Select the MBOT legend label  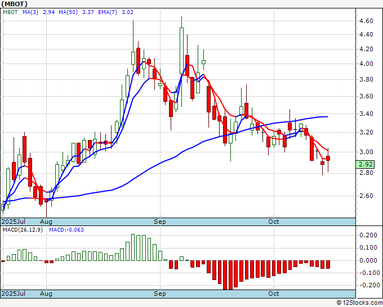pyautogui.click(x=10, y=12)
